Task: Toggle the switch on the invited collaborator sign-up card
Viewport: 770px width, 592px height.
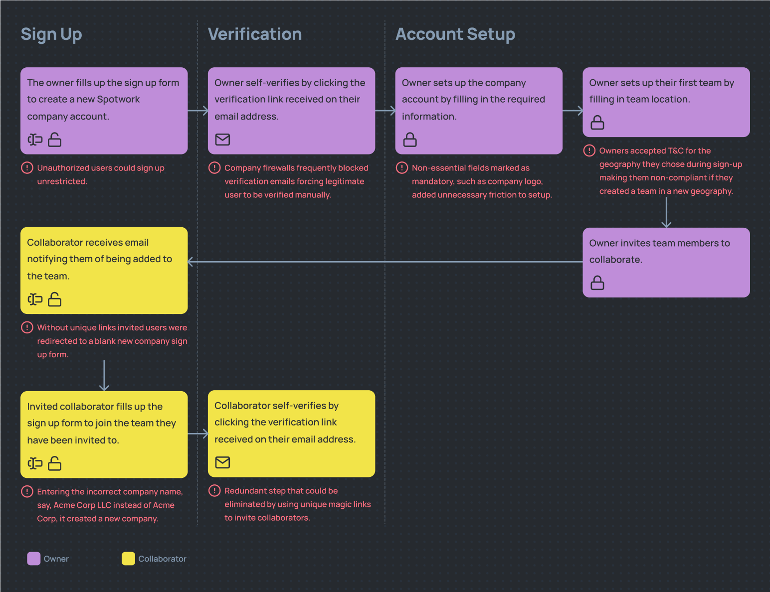Action: click(x=34, y=463)
